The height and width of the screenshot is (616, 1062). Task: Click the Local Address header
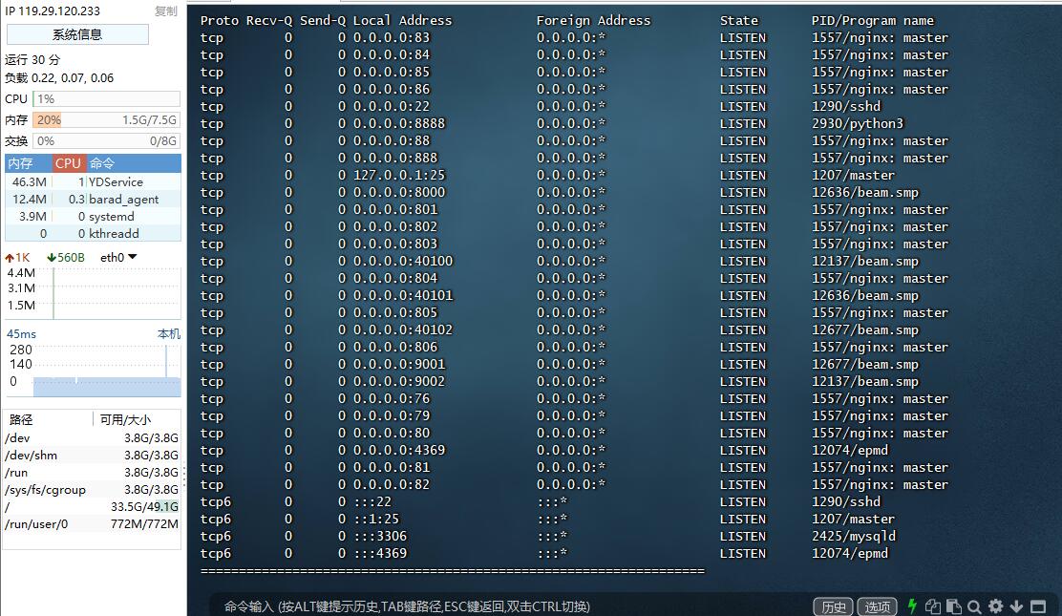click(x=402, y=20)
